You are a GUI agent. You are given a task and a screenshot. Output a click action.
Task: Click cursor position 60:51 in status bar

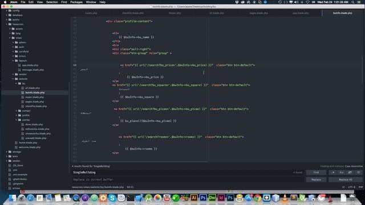(x=131, y=187)
